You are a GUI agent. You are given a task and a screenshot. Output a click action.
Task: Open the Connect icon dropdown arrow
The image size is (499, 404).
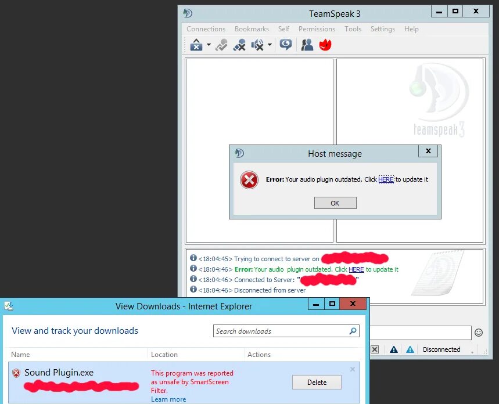pos(209,45)
